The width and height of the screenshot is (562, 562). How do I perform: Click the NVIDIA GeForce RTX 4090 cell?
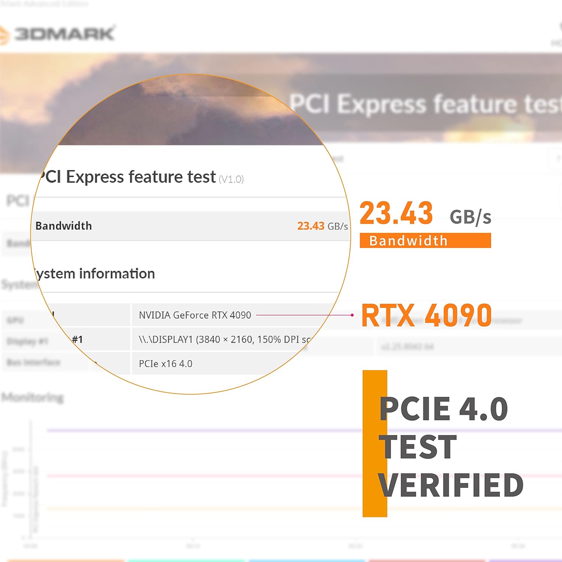click(195, 315)
